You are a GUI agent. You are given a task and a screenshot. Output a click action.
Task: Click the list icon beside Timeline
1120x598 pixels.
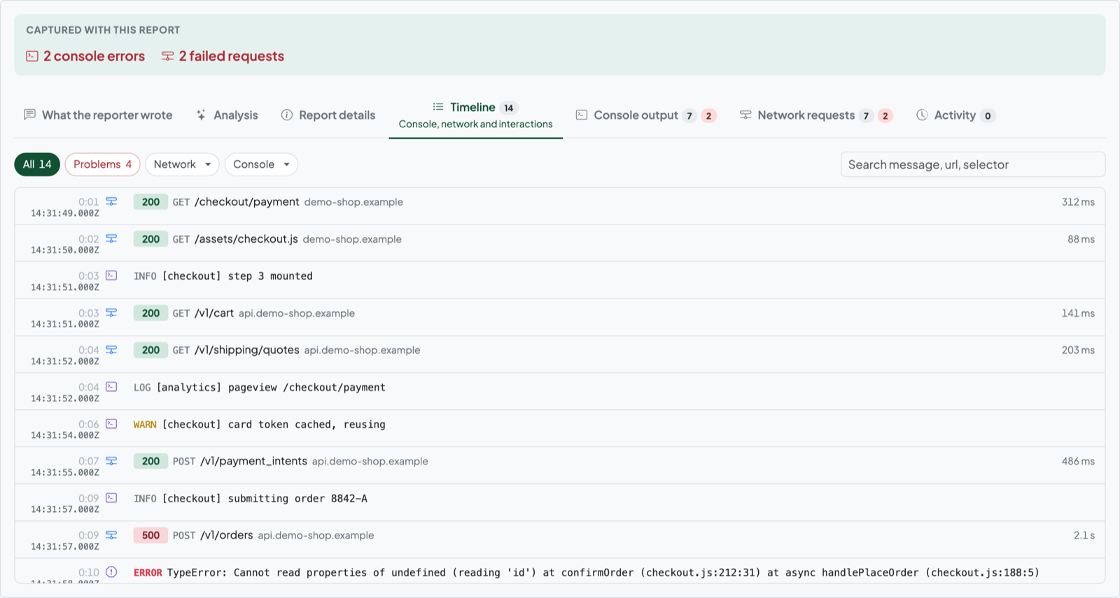pyautogui.click(x=438, y=107)
